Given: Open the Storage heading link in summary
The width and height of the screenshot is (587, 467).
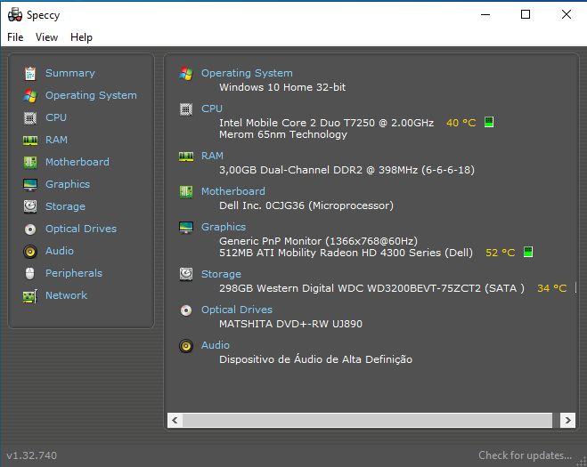Looking at the screenshot, I should coord(221,274).
